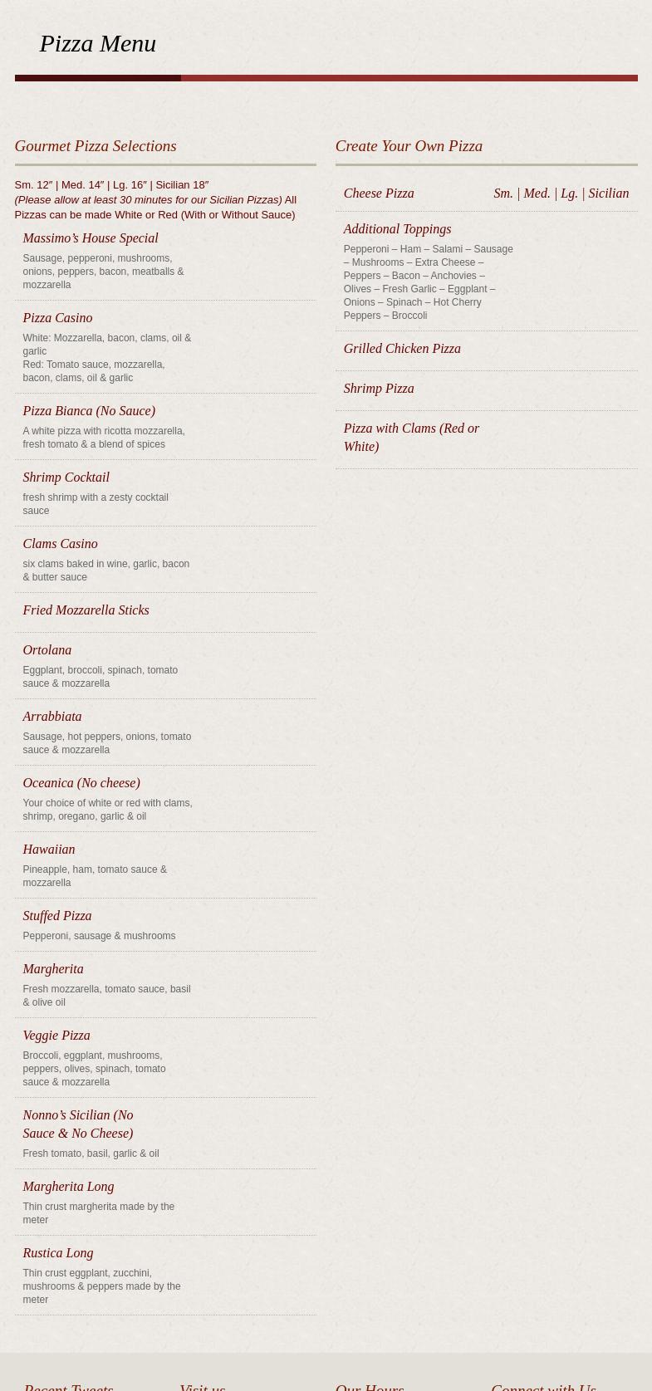Choose the Grilled Chicken Pizza option
This screenshot has height=1391, width=652.
pyautogui.click(x=401, y=349)
